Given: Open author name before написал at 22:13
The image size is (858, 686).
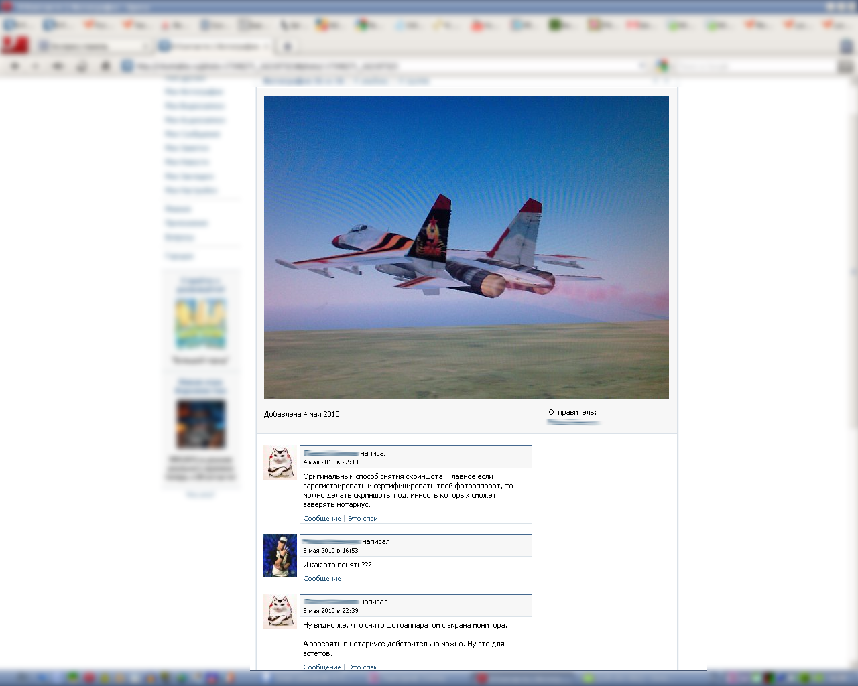Looking at the screenshot, I should pyautogui.click(x=331, y=454).
